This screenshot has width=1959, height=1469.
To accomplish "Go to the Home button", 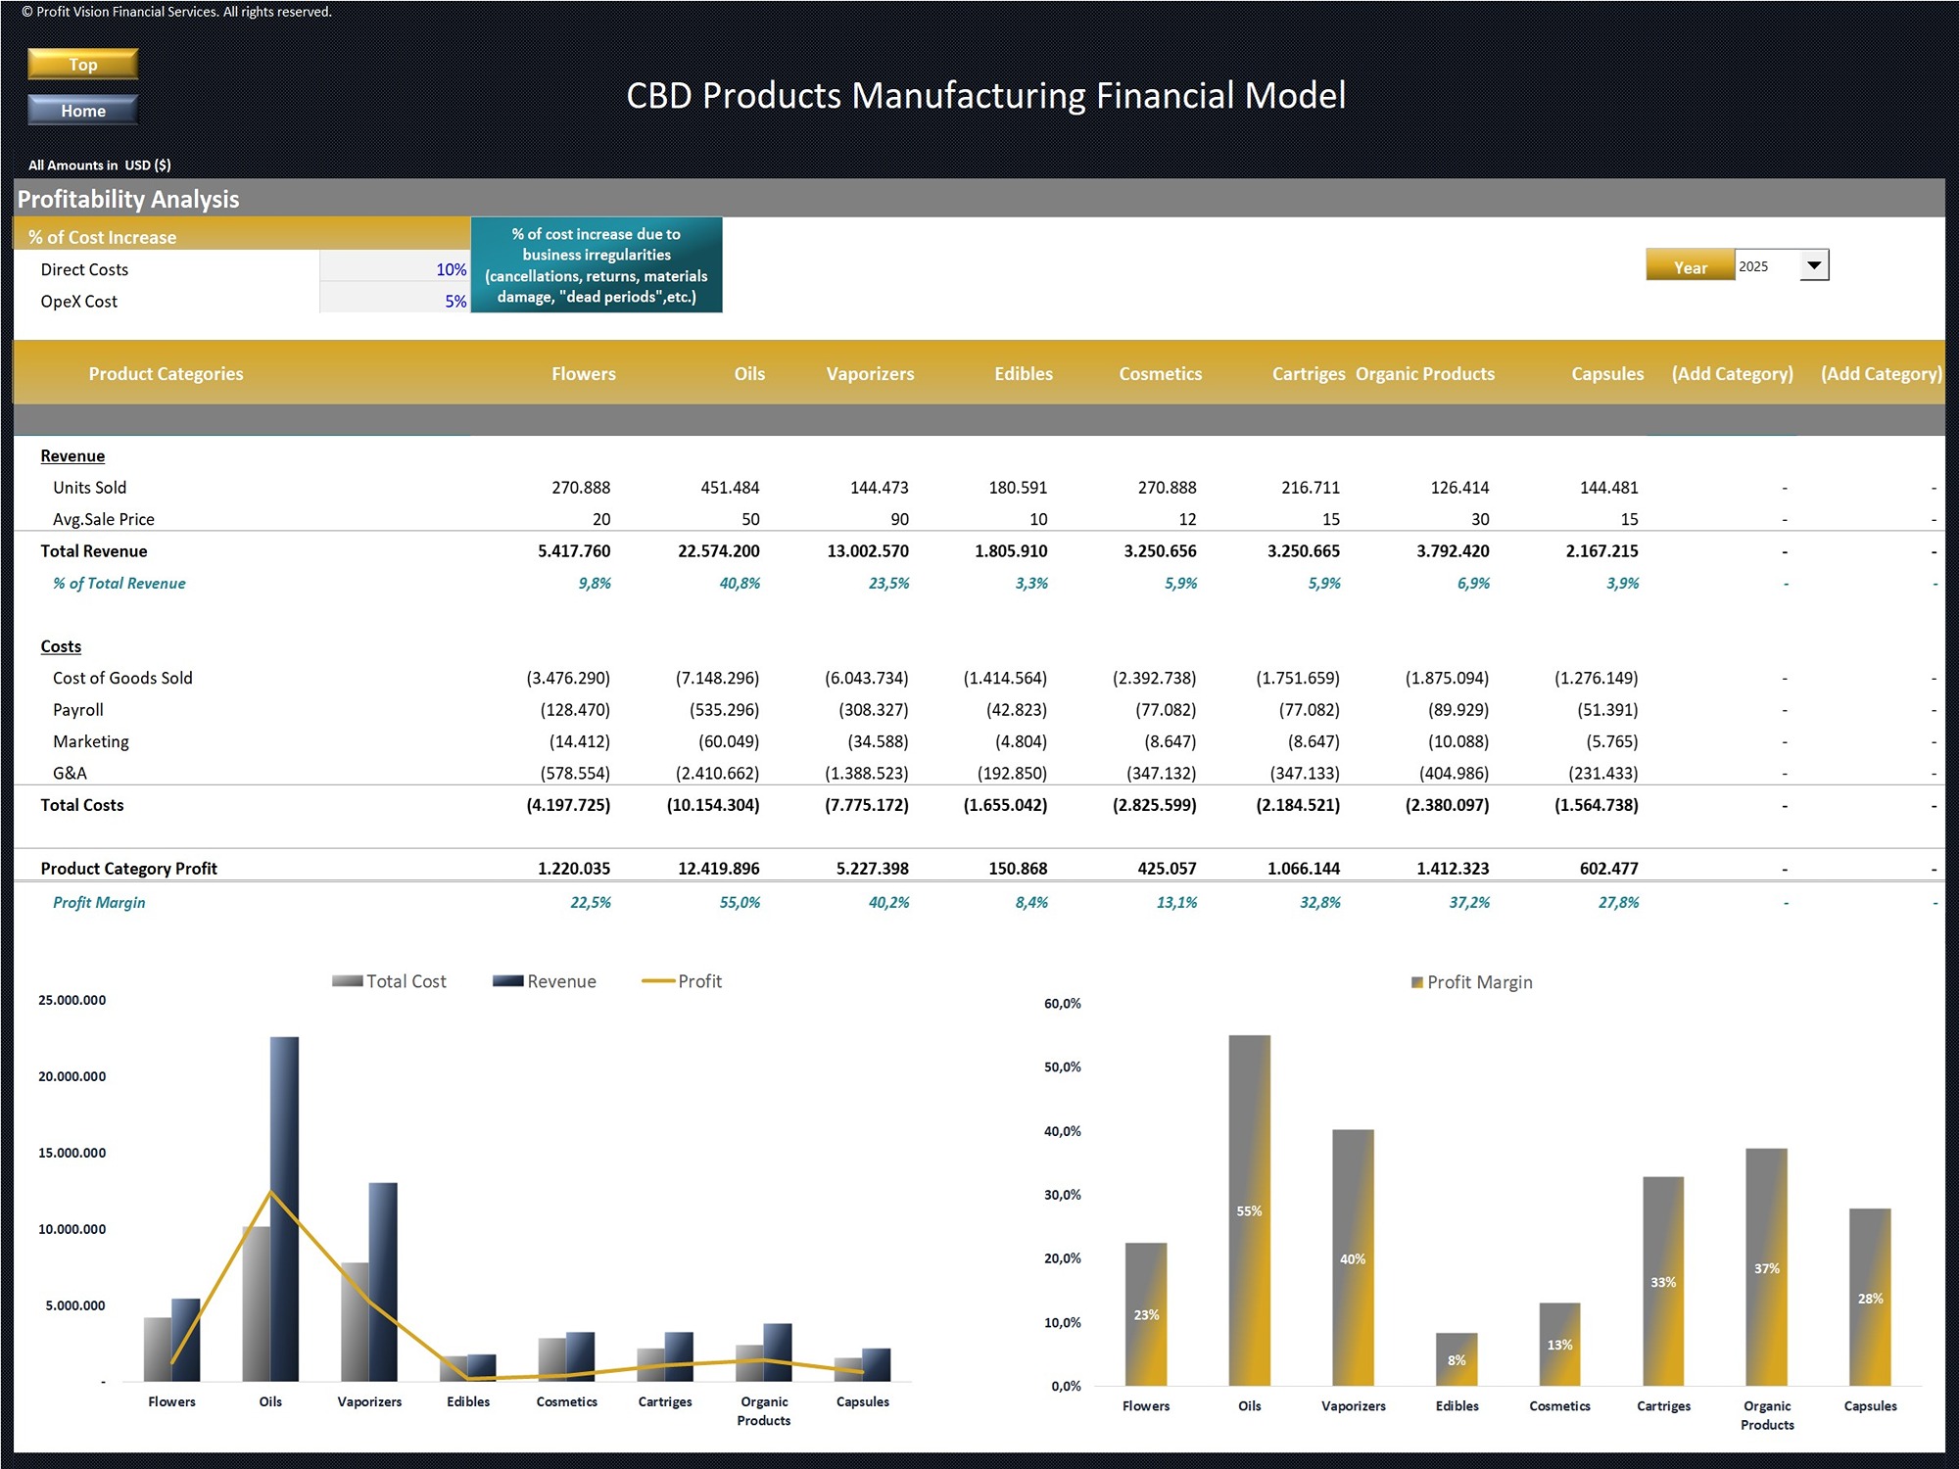I will [x=83, y=111].
